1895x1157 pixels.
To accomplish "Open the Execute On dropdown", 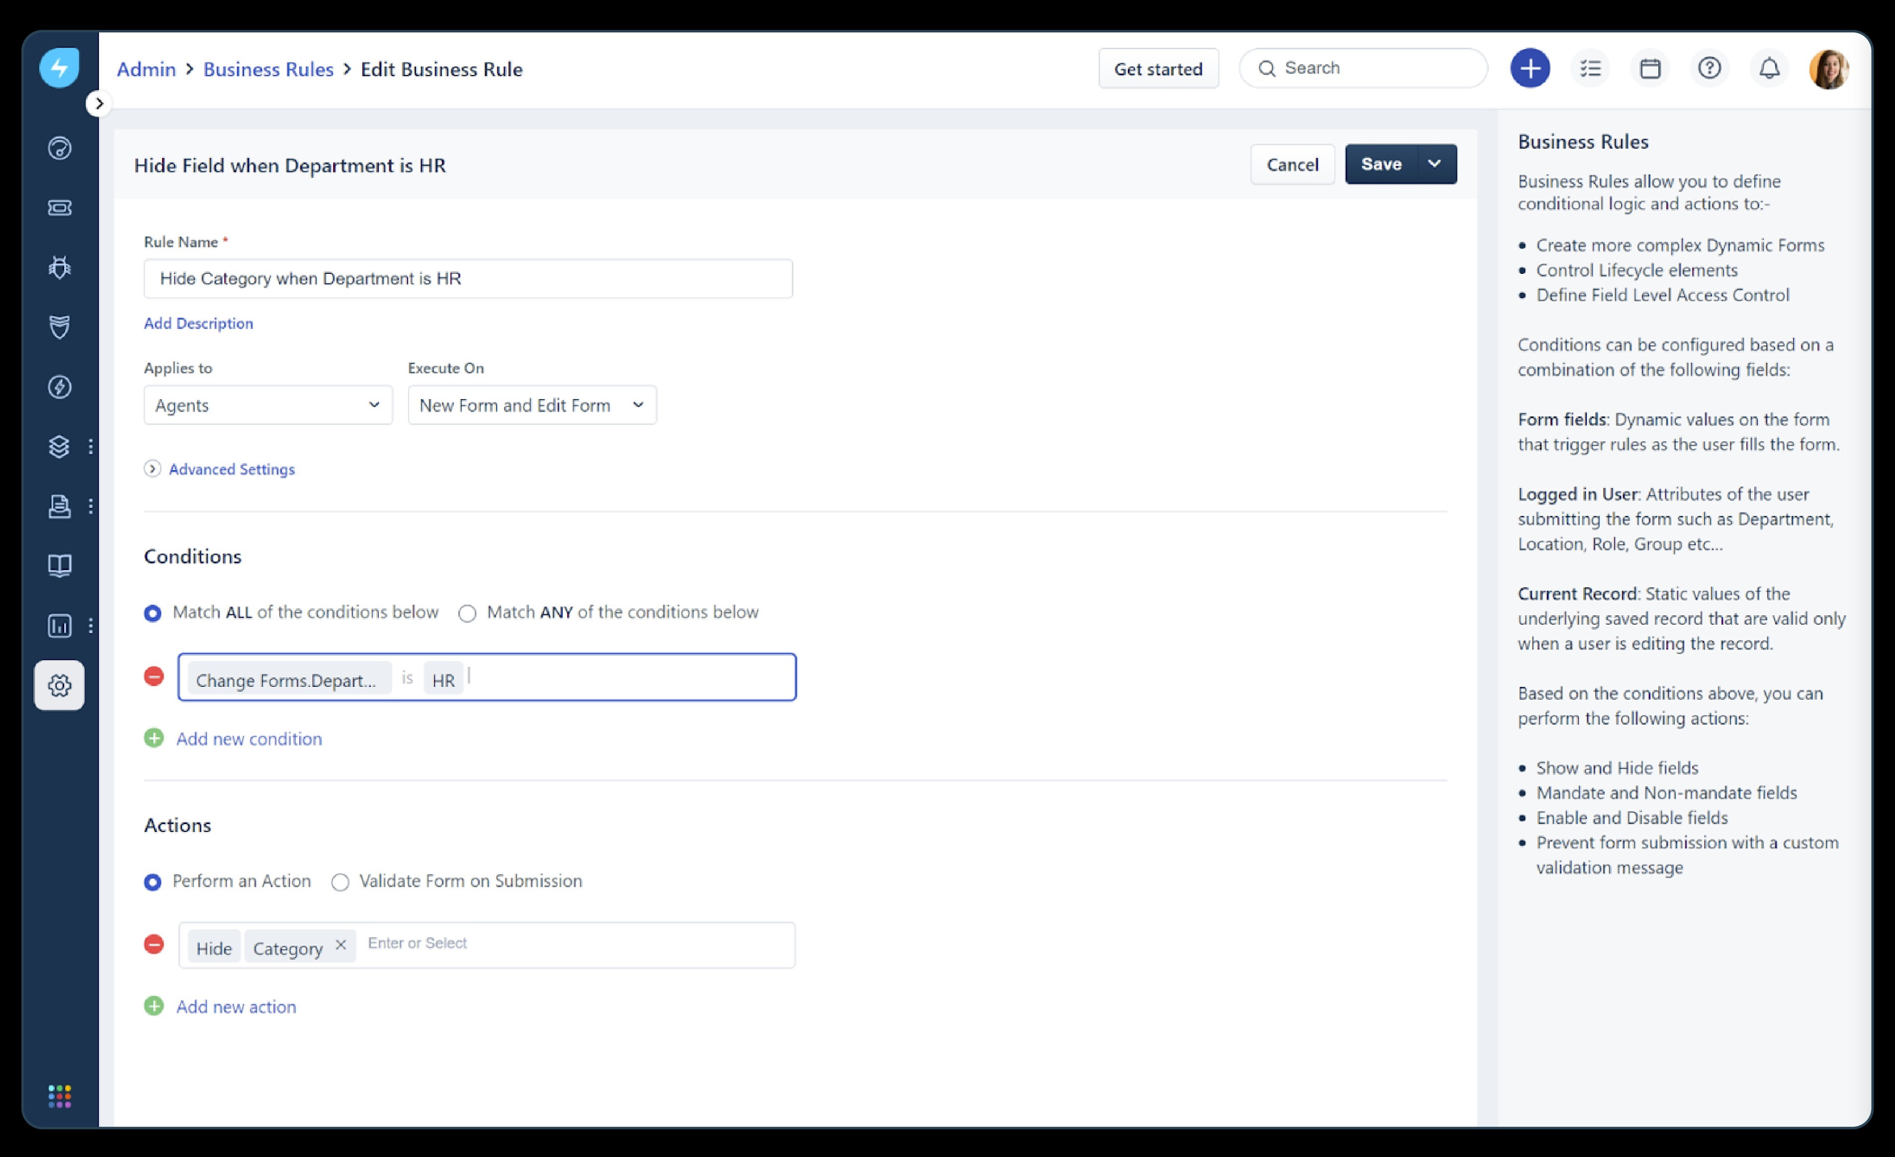I will click(x=531, y=405).
